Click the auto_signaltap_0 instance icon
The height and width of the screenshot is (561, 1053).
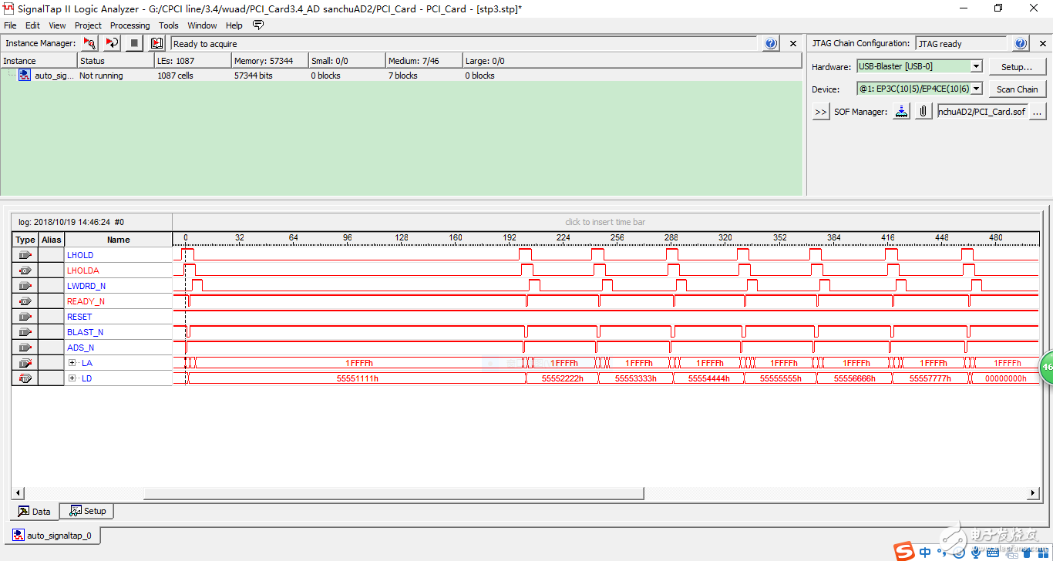(x=25, y=76)
